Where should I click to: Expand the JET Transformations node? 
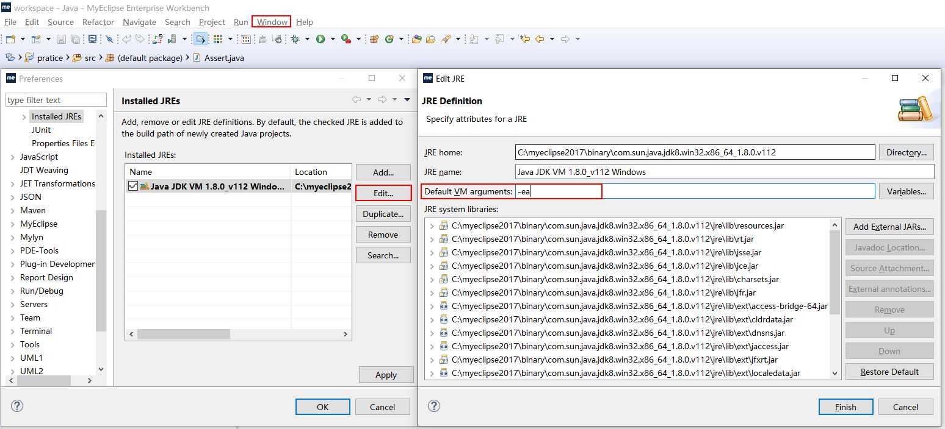(x=13, y=184)
